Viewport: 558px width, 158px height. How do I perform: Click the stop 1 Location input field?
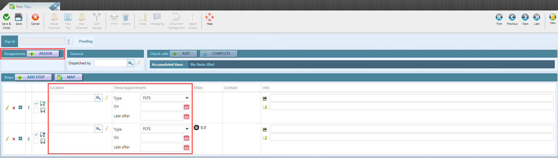[x=72, y=98]
